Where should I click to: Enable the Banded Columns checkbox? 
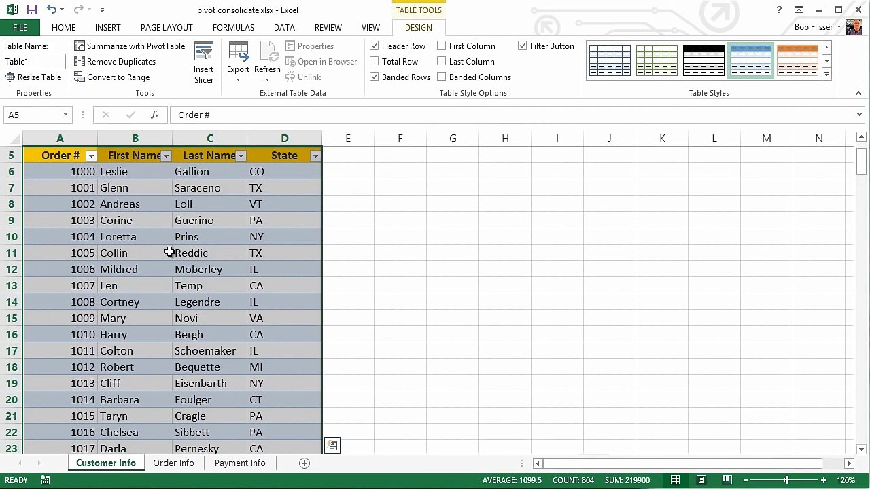click(442, 77)
